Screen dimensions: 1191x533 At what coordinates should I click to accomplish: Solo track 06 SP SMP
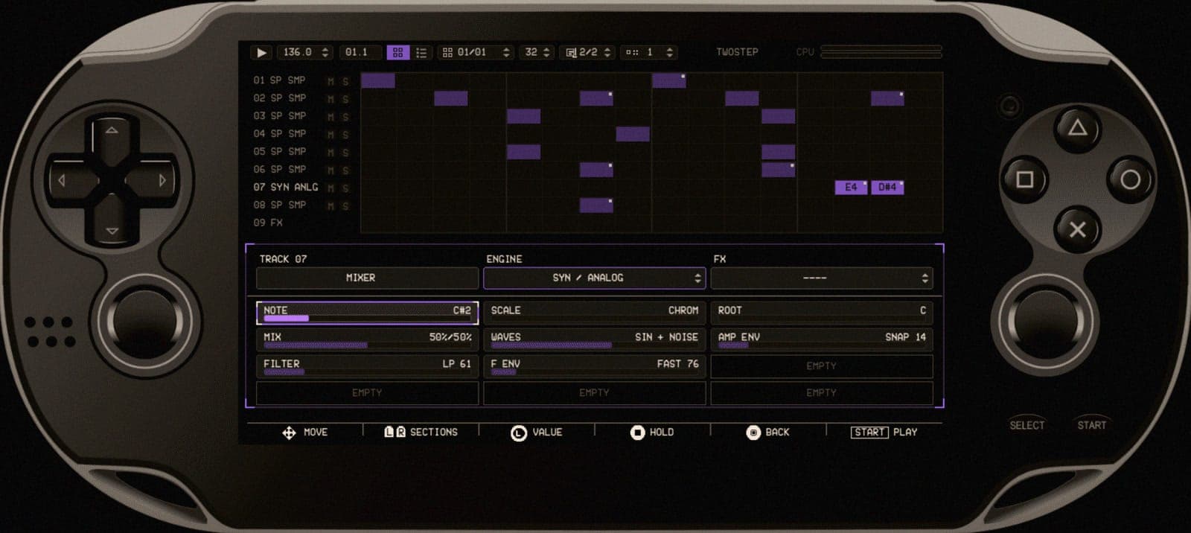pyautogui.click(x=345, y=170)
